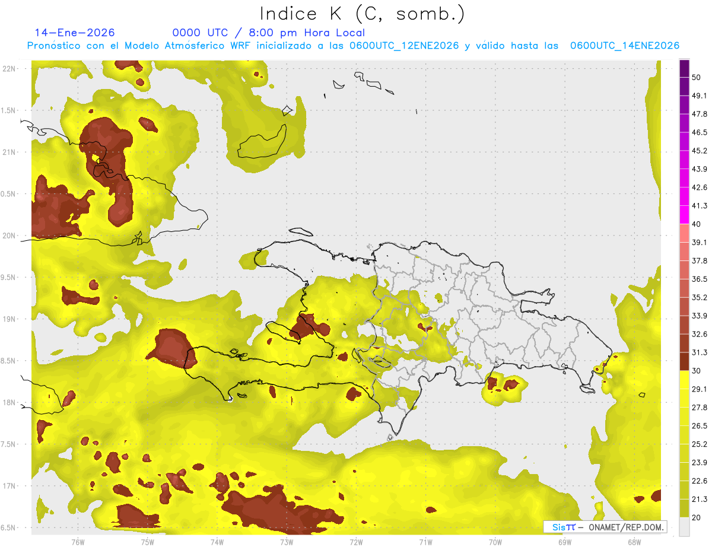Screen dimensions: 712x550
Task: Click the 21N latitude label
Action: (x=9, y=152)
